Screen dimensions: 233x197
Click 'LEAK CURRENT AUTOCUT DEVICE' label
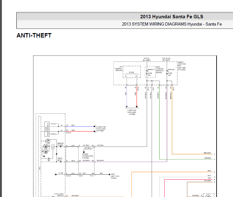point(160,70)
